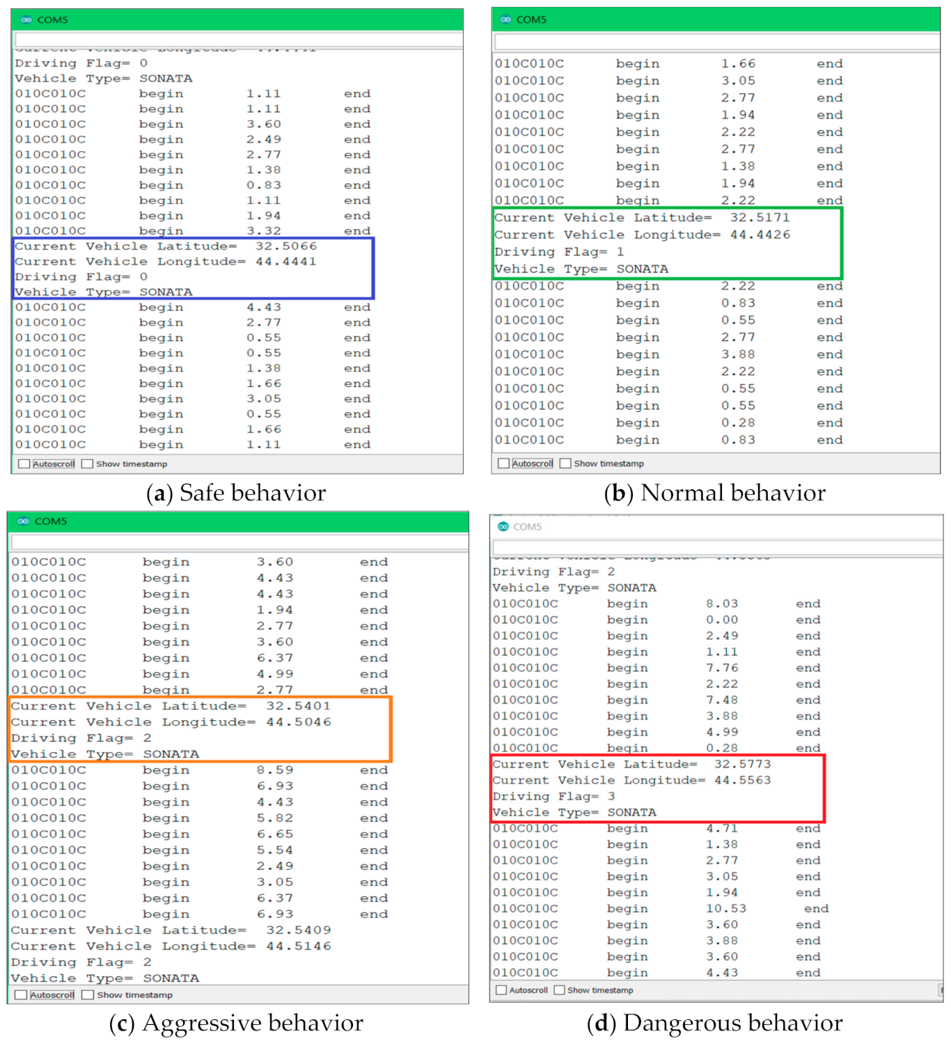This screenshot has width=951, height=1043.
Task: Toggle Show timestamp in the Safe behavior monitor
Action: point(88,464)
